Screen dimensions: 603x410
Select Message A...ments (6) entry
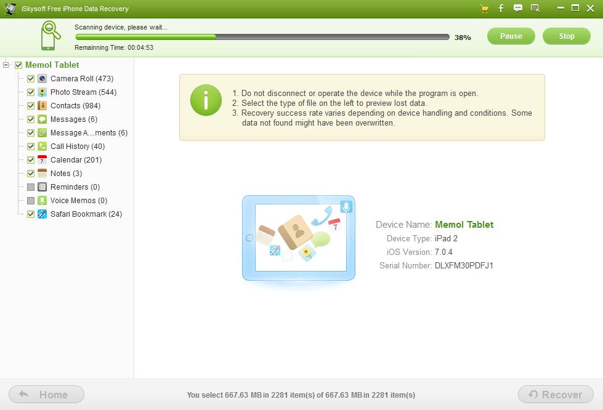pyautogui.click(x=89, y=133)
